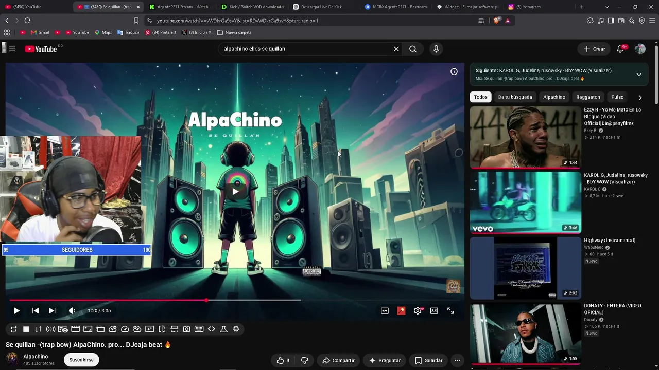Open more actions three-dot menu
Screen dimensions: 659x370
pos(457,360)
